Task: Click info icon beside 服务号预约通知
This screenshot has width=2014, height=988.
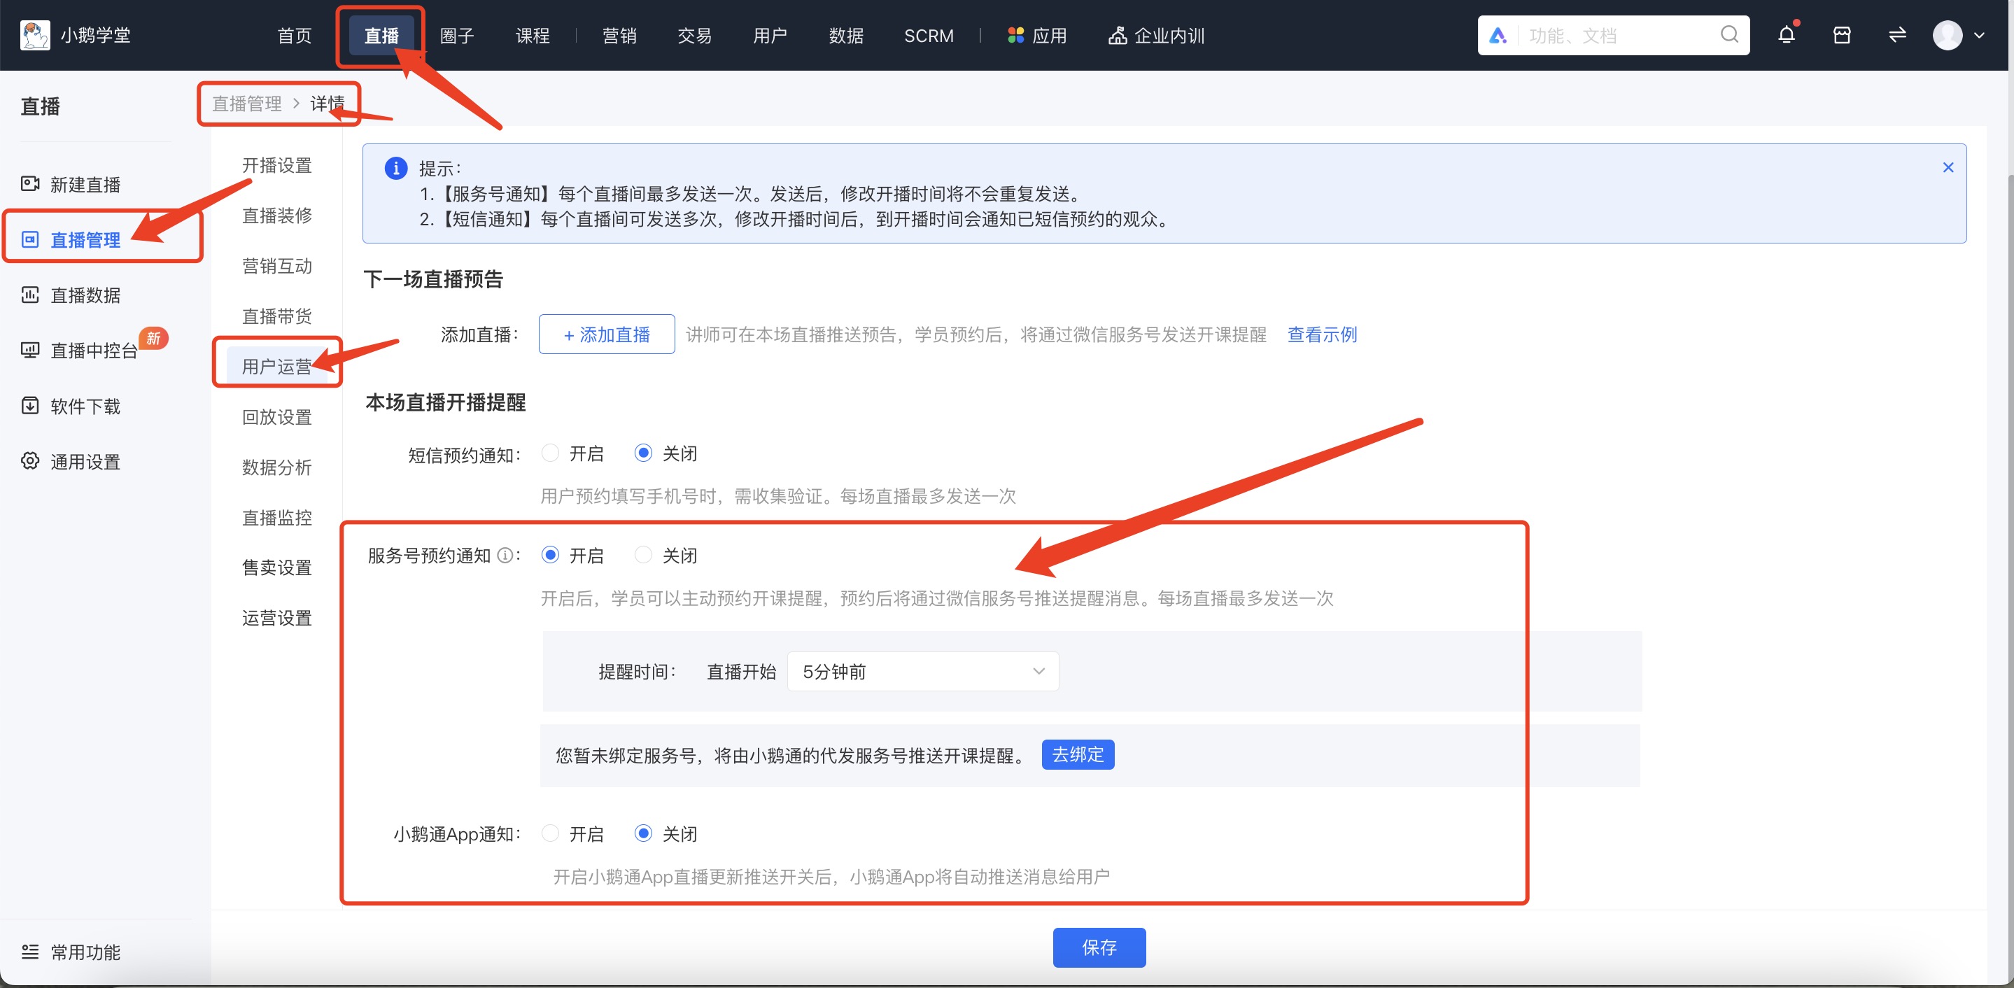Action: coord(505,556)
